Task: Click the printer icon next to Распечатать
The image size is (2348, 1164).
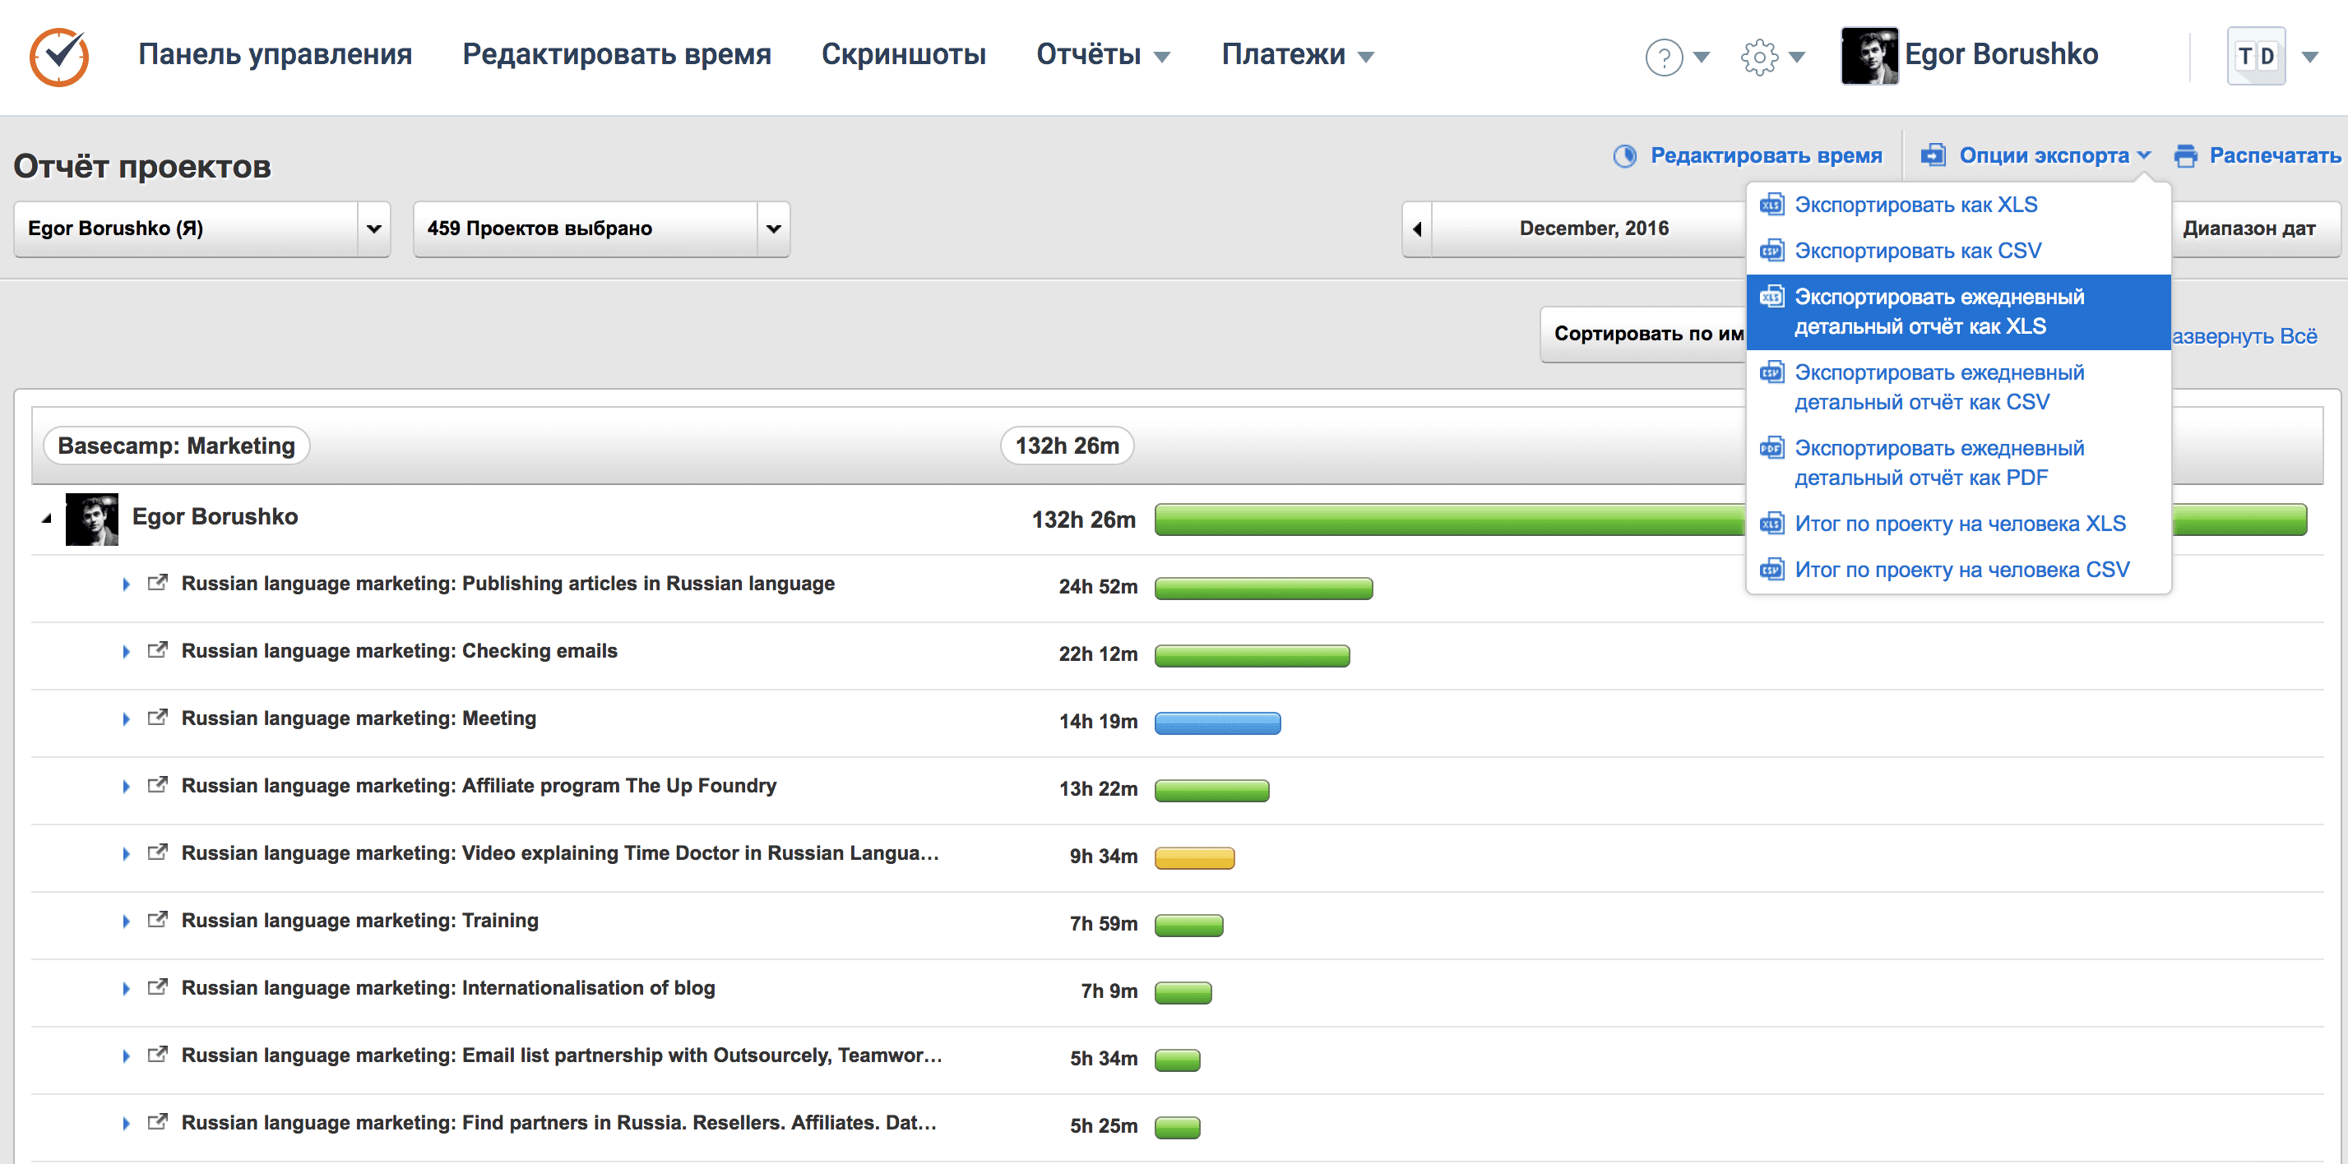Action: [2185, 155]
